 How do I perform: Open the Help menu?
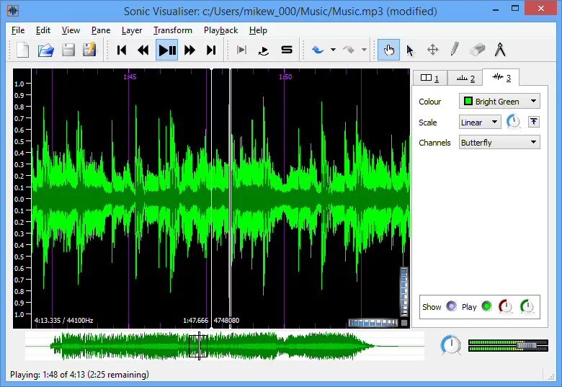click(x=258, y=30)
